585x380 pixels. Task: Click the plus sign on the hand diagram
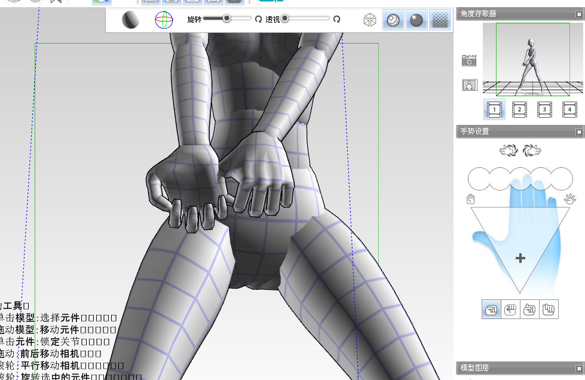click(x=519, y=258)
